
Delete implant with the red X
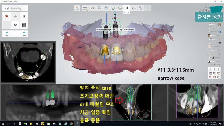[x=7, y=16]
